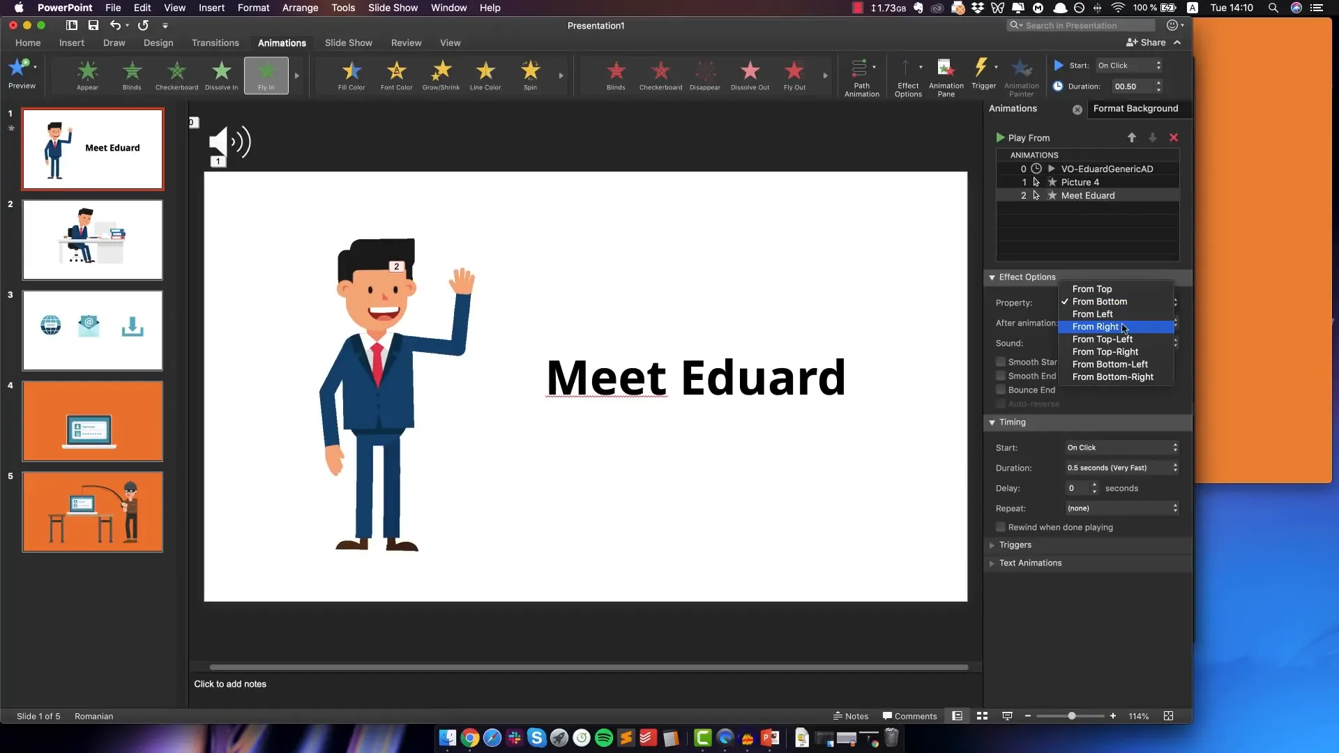Adjust the zoom slider handle
Image resolution: width=1339 pixels, height=753 pixels.
tap(1071, 716)
